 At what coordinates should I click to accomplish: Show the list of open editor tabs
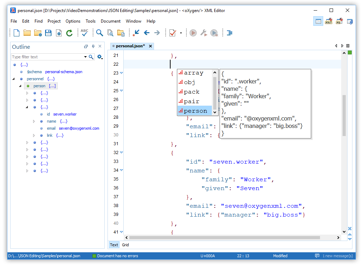(348, 46)
